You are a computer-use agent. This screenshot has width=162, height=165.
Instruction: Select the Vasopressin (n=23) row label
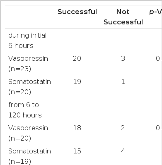click(28, 64)
